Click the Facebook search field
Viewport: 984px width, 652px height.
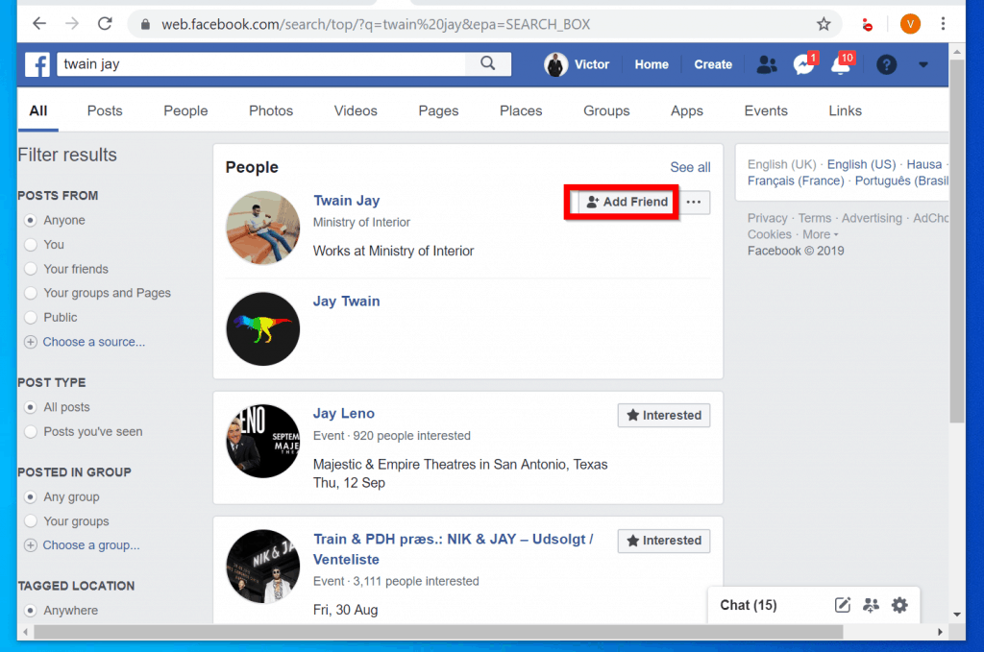click(x=261, y=64)
